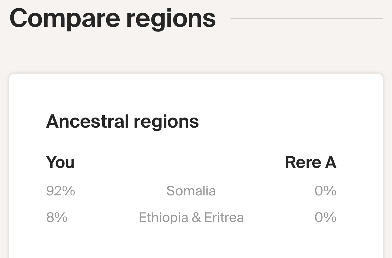Click the letter A in Rere A

coord(331,162)
